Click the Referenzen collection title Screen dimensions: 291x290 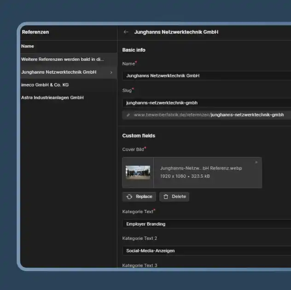[x=35, y=32]
